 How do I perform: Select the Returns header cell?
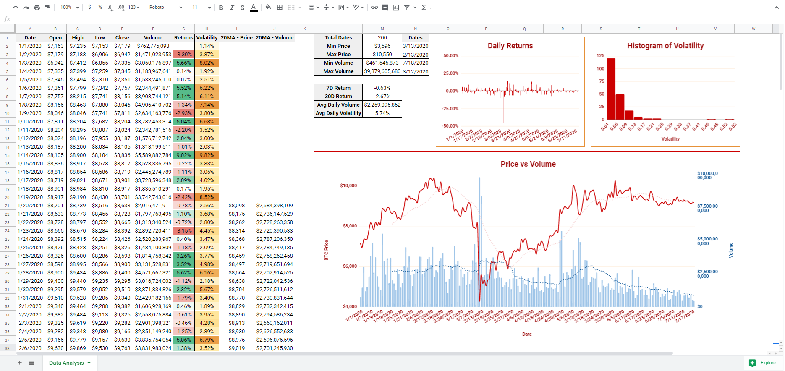pyautogui.click(x=184, y=37)
